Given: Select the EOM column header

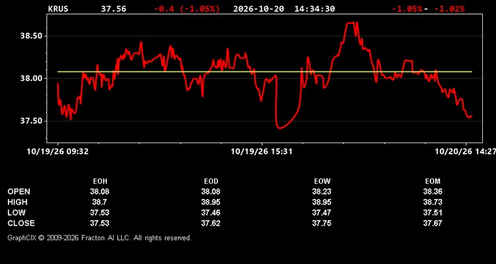Looking at the screenshot, I should [433, 181].
